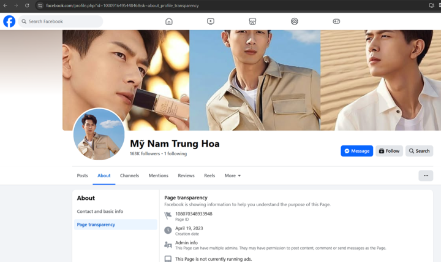Open the Home feed icon

[169, 21]
